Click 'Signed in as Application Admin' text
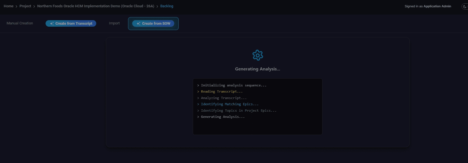The height and width of the screenshot is (163, 468). (428, 6)
